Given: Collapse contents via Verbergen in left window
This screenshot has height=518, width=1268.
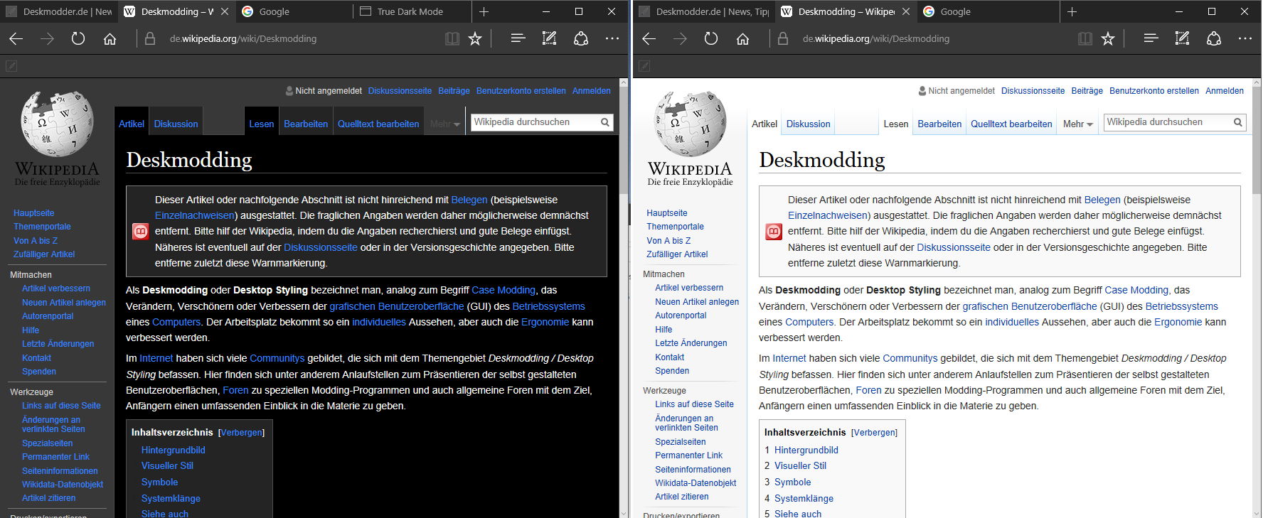Looking at the screenshot, I should click(x=242, y=432).
